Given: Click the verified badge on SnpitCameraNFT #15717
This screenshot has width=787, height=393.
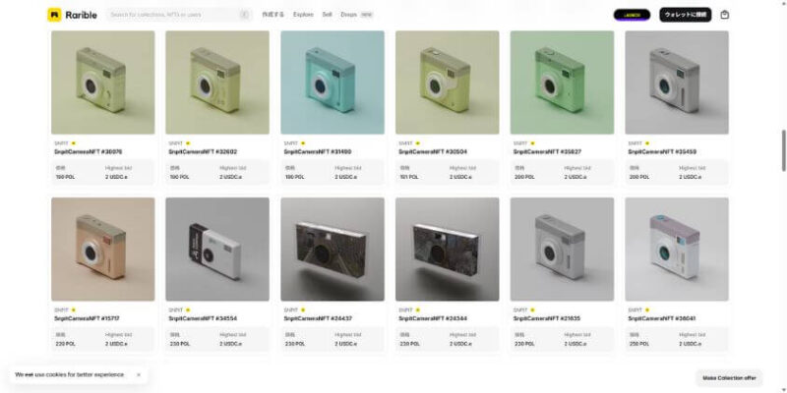Looking at the screenshot, I should 73,309.
